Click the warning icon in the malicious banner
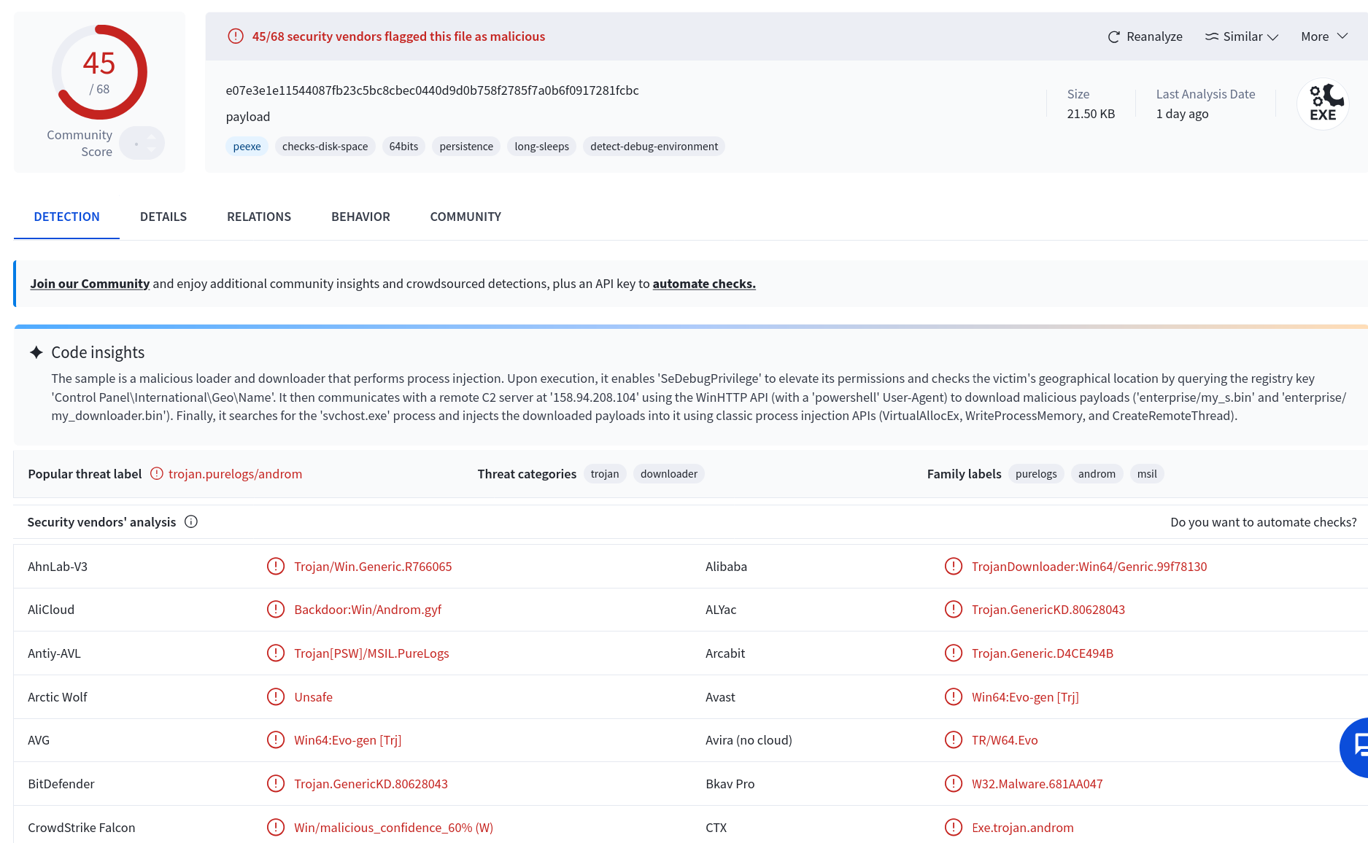This screenshot has height=843, width=1368. coord(236,36)
